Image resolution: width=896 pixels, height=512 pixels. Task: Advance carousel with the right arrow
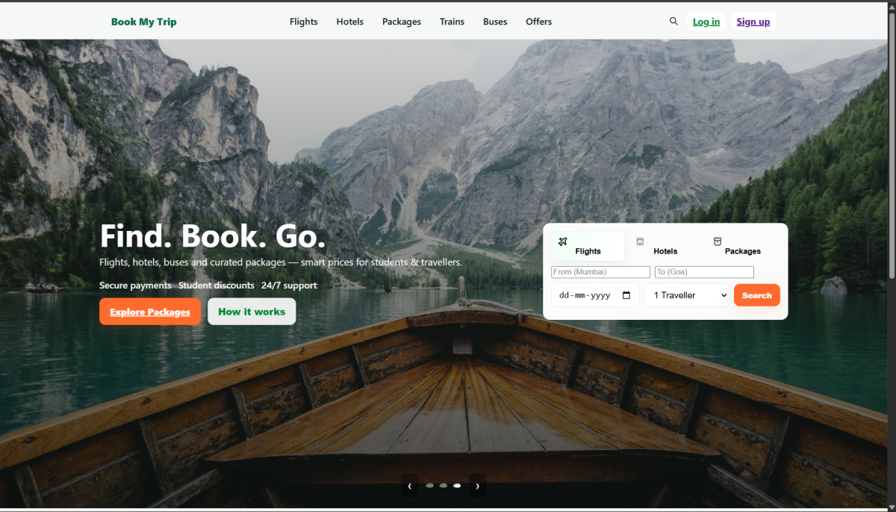[x=478, y=486]
